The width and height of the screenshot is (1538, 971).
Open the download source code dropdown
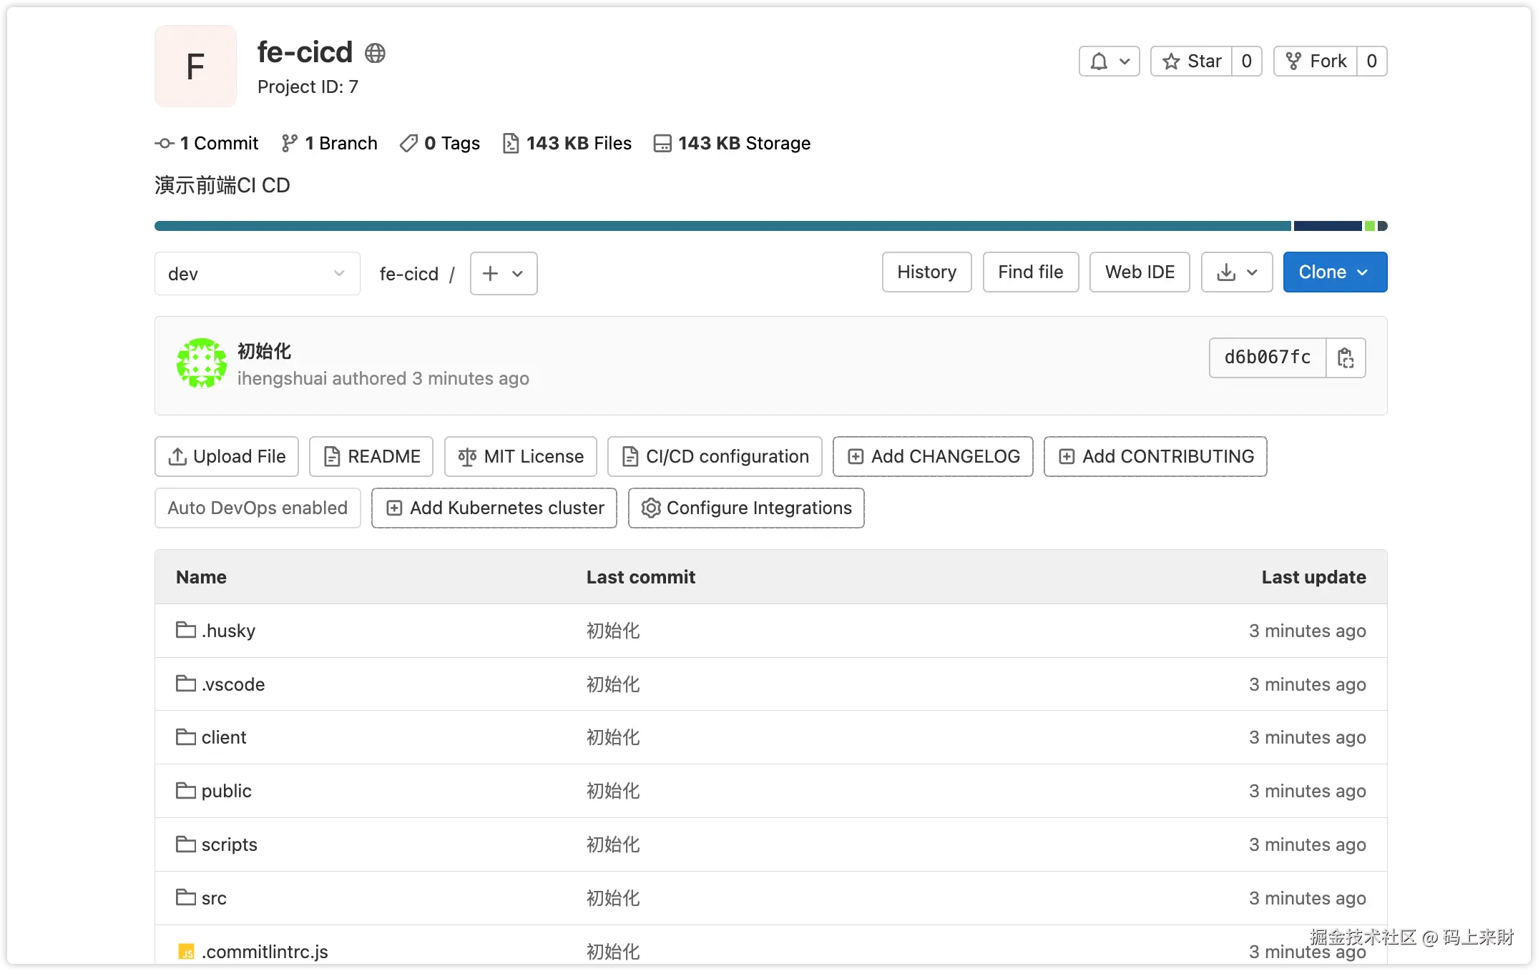(1236, 272)
